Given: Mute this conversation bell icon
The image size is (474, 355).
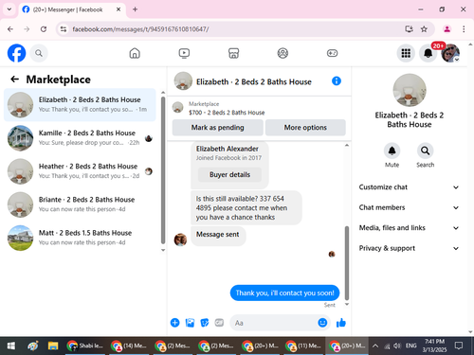Looking at the screenshot, I should coord(392,151).
